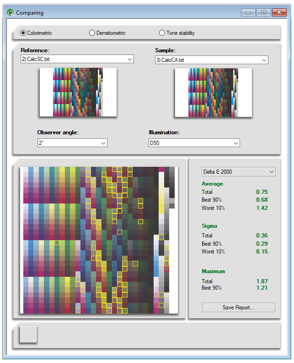Click the Maximum Best 90% value 1.21

262,288
